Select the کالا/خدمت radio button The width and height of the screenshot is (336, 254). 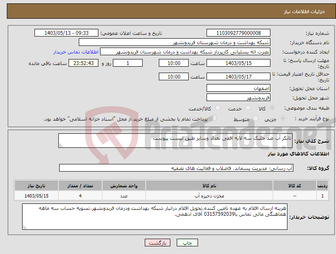(x=218, y=108)
